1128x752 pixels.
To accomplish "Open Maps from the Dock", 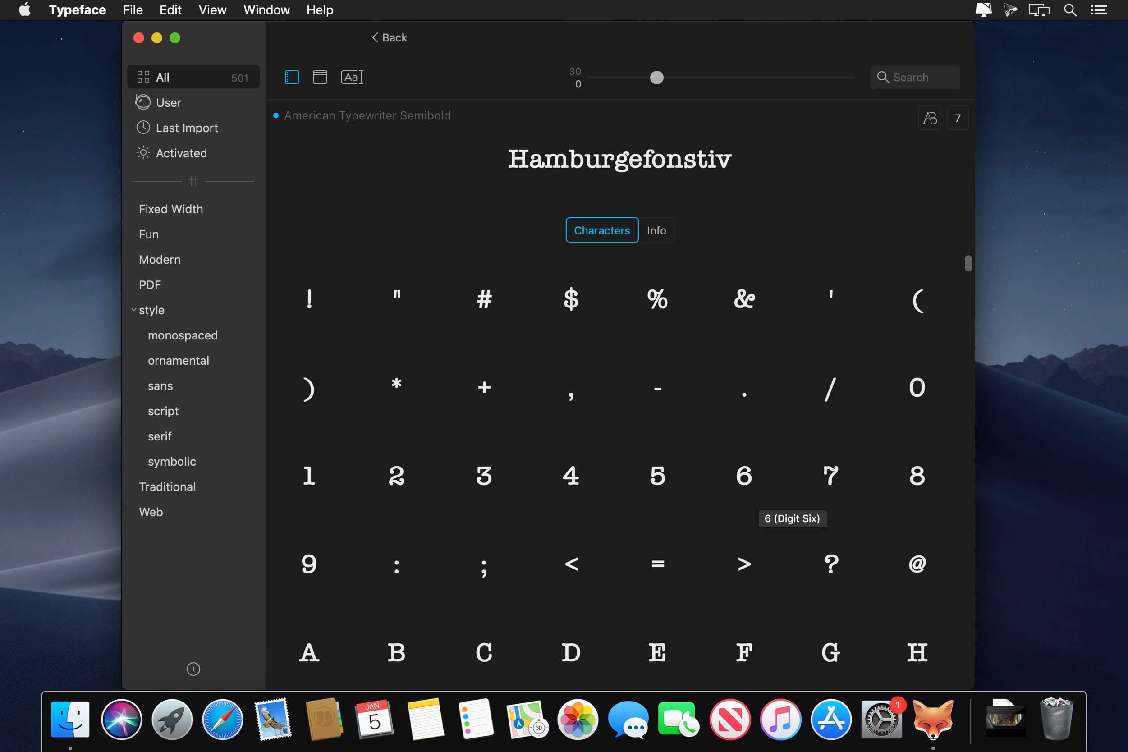I will click(x=527, y=720).
